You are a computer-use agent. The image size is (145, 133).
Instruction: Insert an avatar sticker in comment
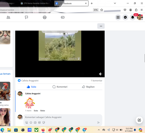tap(27, 123)
